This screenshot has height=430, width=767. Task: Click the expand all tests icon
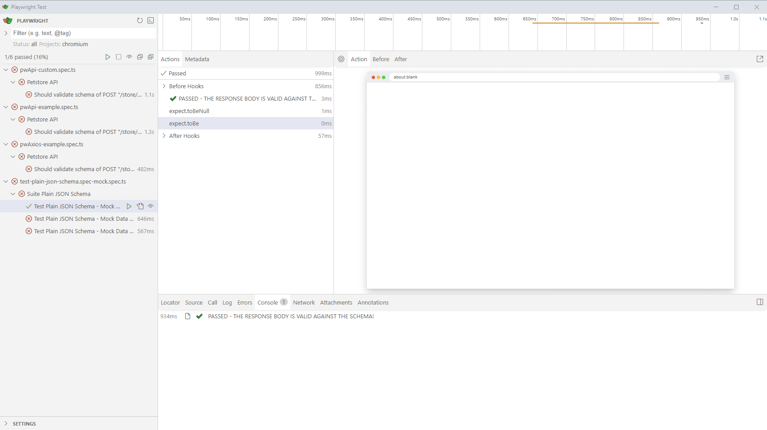click(x=151, y=57)
